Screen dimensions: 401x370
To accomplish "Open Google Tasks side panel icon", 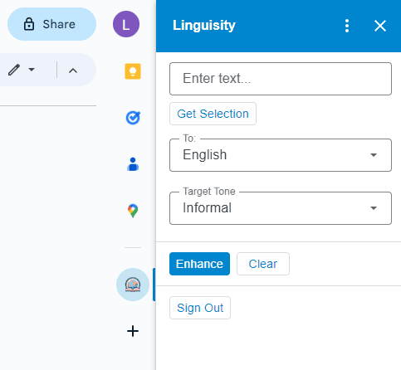I will 133,118.
